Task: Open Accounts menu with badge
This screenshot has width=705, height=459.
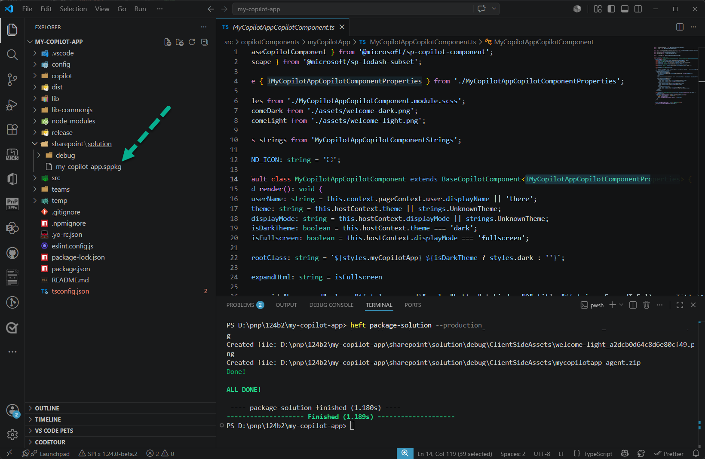Action: tap(12, 411)
